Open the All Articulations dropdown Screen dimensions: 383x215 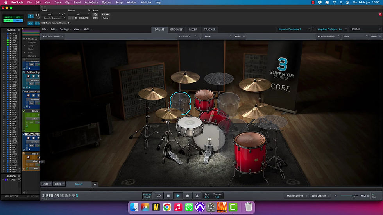pos(328,37)
